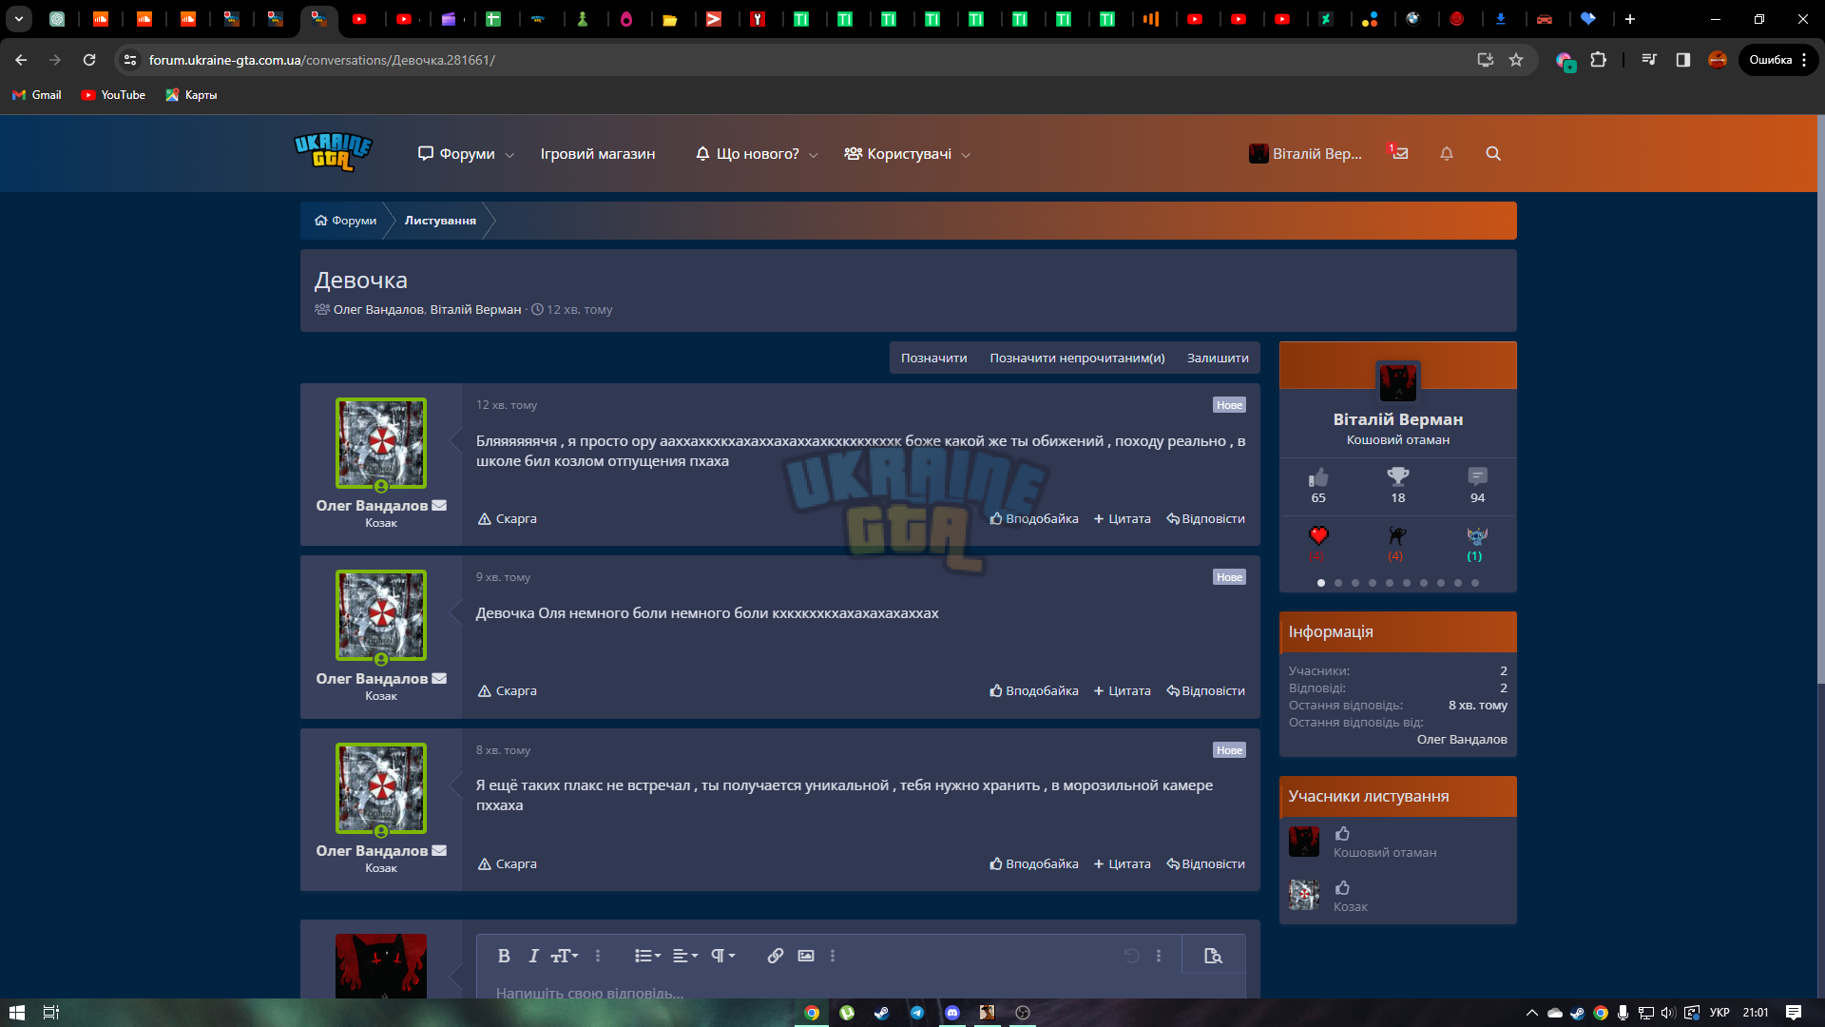Open Telegram from the Windows taskbar
The height and width of the screenshot is (1027, 1825).
pos(917,1013)
